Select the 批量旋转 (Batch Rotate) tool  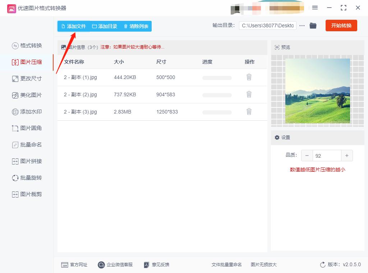pyautogui.click(x=27, y=177)
